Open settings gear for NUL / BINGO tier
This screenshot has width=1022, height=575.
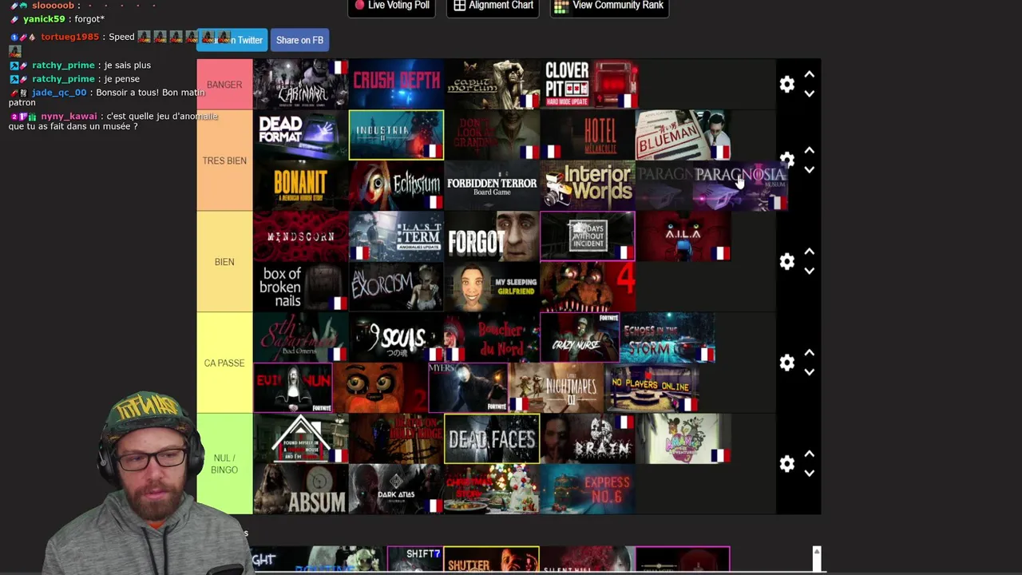[x=787, y=463]
